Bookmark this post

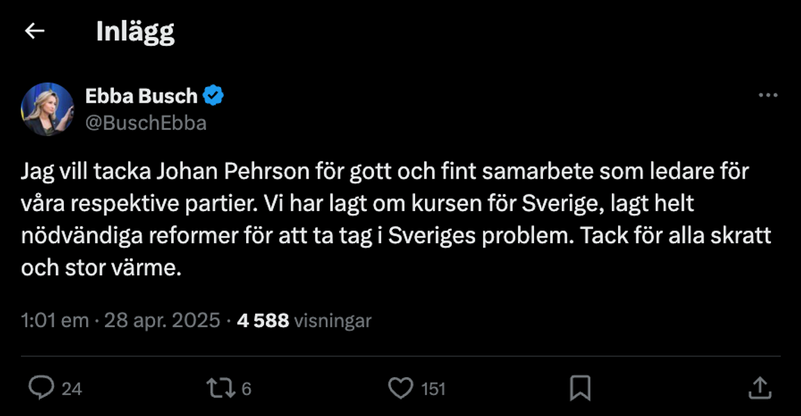(x=580, y=388)
